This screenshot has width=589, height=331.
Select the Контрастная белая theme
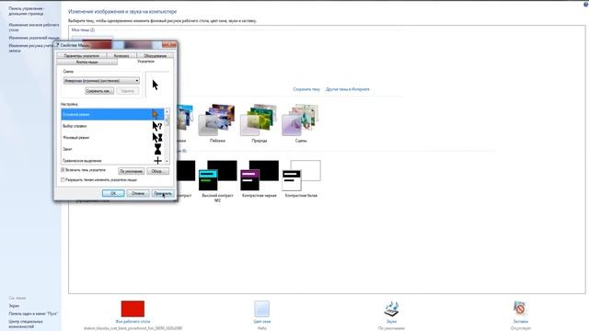[x=301, y=178]
